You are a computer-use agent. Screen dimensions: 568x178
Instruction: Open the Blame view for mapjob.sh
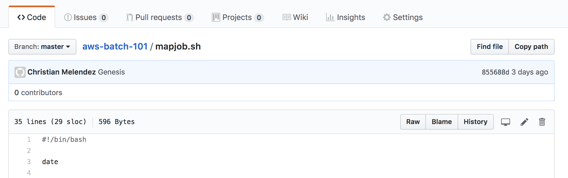click(x=441, y=122)
